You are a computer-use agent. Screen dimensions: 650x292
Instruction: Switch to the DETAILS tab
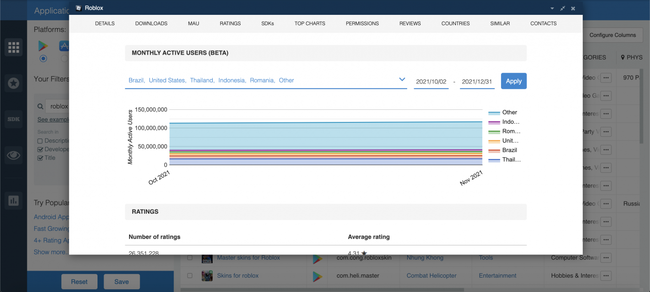tap(105, 23)
